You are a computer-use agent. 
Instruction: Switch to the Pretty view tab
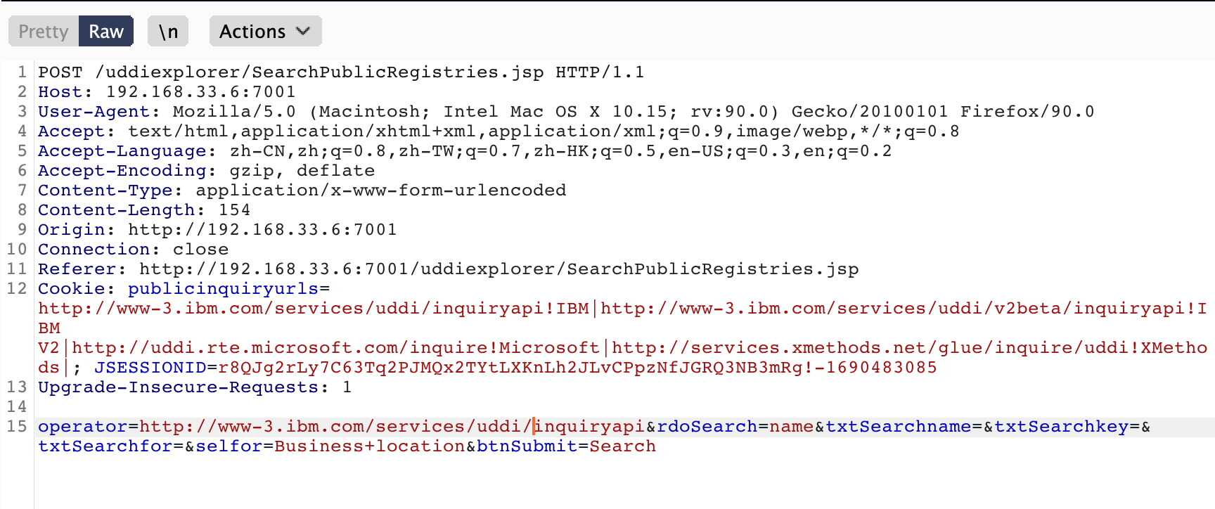[43, 32]
